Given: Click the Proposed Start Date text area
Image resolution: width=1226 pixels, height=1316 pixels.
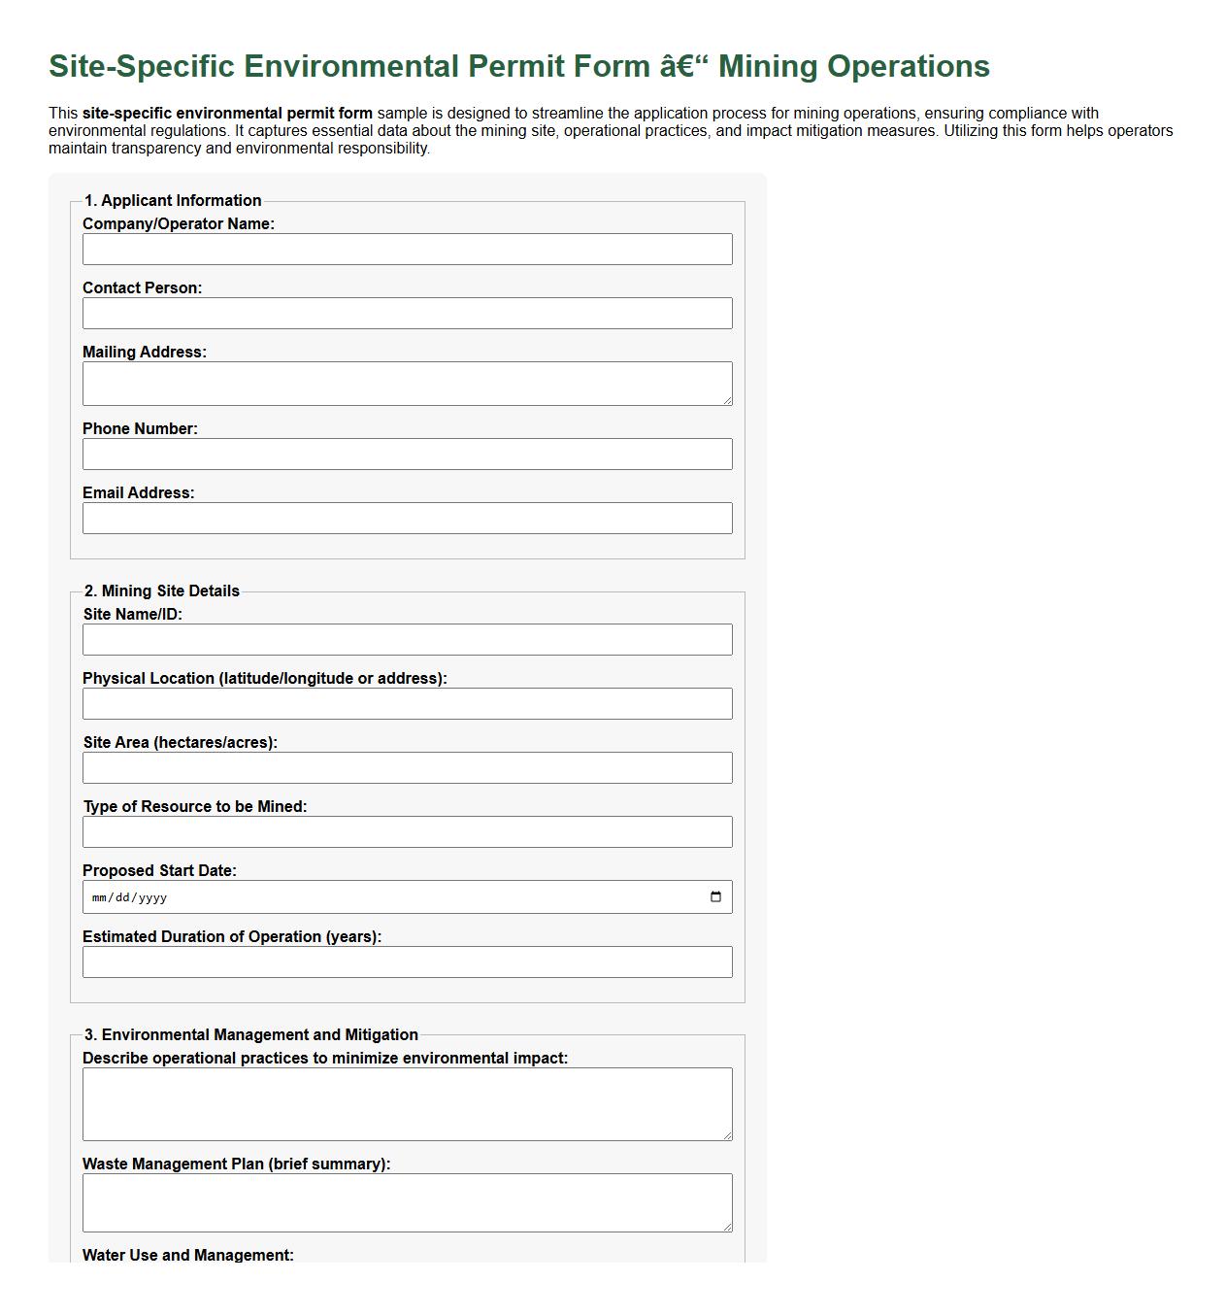Looking at the screenshot, I should click(388, 896).
